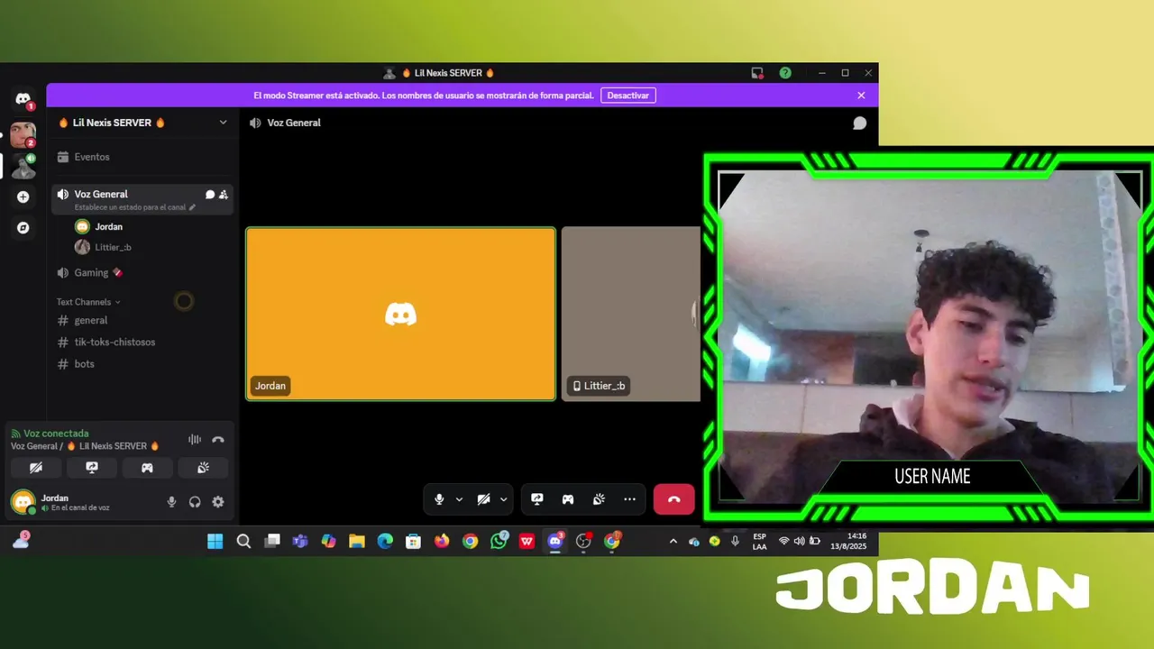Open the clock showing 14:16 on taskbar
Viewport: 1154px width, 649px height.
pos(848,541)
